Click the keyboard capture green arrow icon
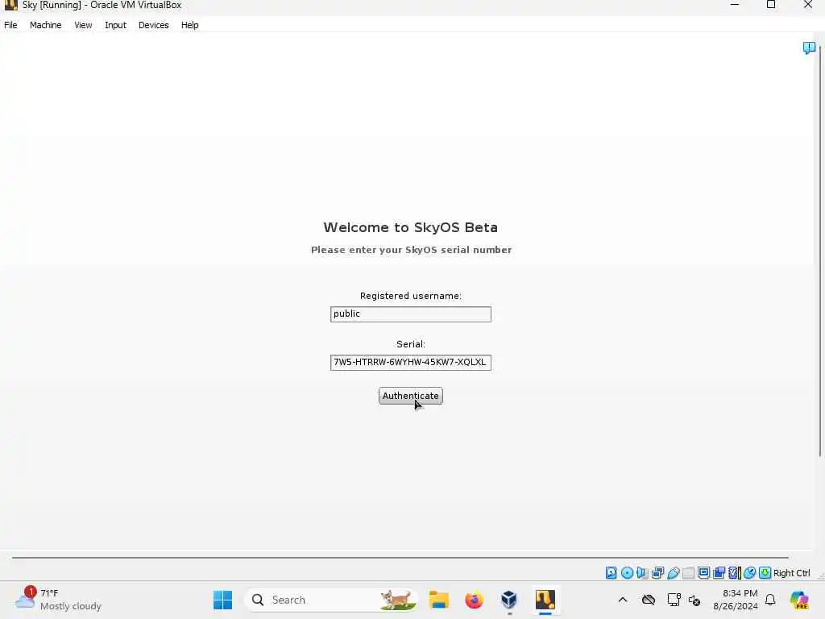This screenshot has width=825, height=619. [765, 573]
